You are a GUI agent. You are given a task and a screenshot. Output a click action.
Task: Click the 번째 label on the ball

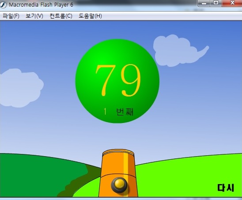(125, 112)
